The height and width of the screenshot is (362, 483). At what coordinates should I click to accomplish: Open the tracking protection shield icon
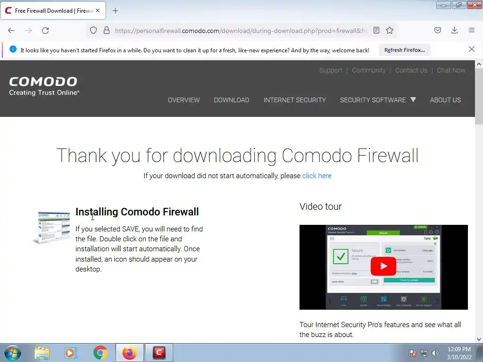click(93, 31)
